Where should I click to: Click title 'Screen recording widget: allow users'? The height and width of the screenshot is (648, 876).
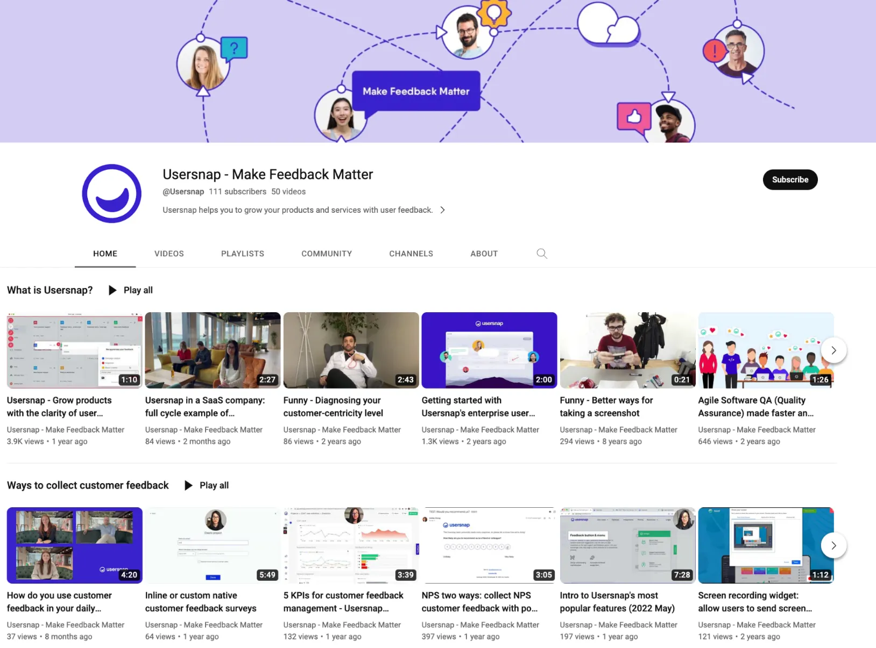click(x=755, y=602)
